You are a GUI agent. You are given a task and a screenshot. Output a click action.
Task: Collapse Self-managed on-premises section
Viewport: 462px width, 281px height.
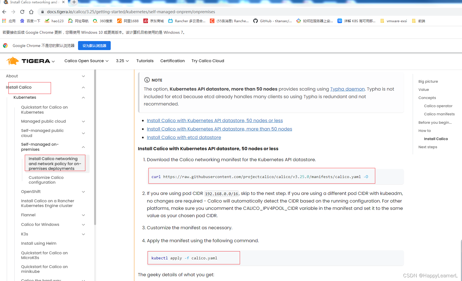point(83,147)
